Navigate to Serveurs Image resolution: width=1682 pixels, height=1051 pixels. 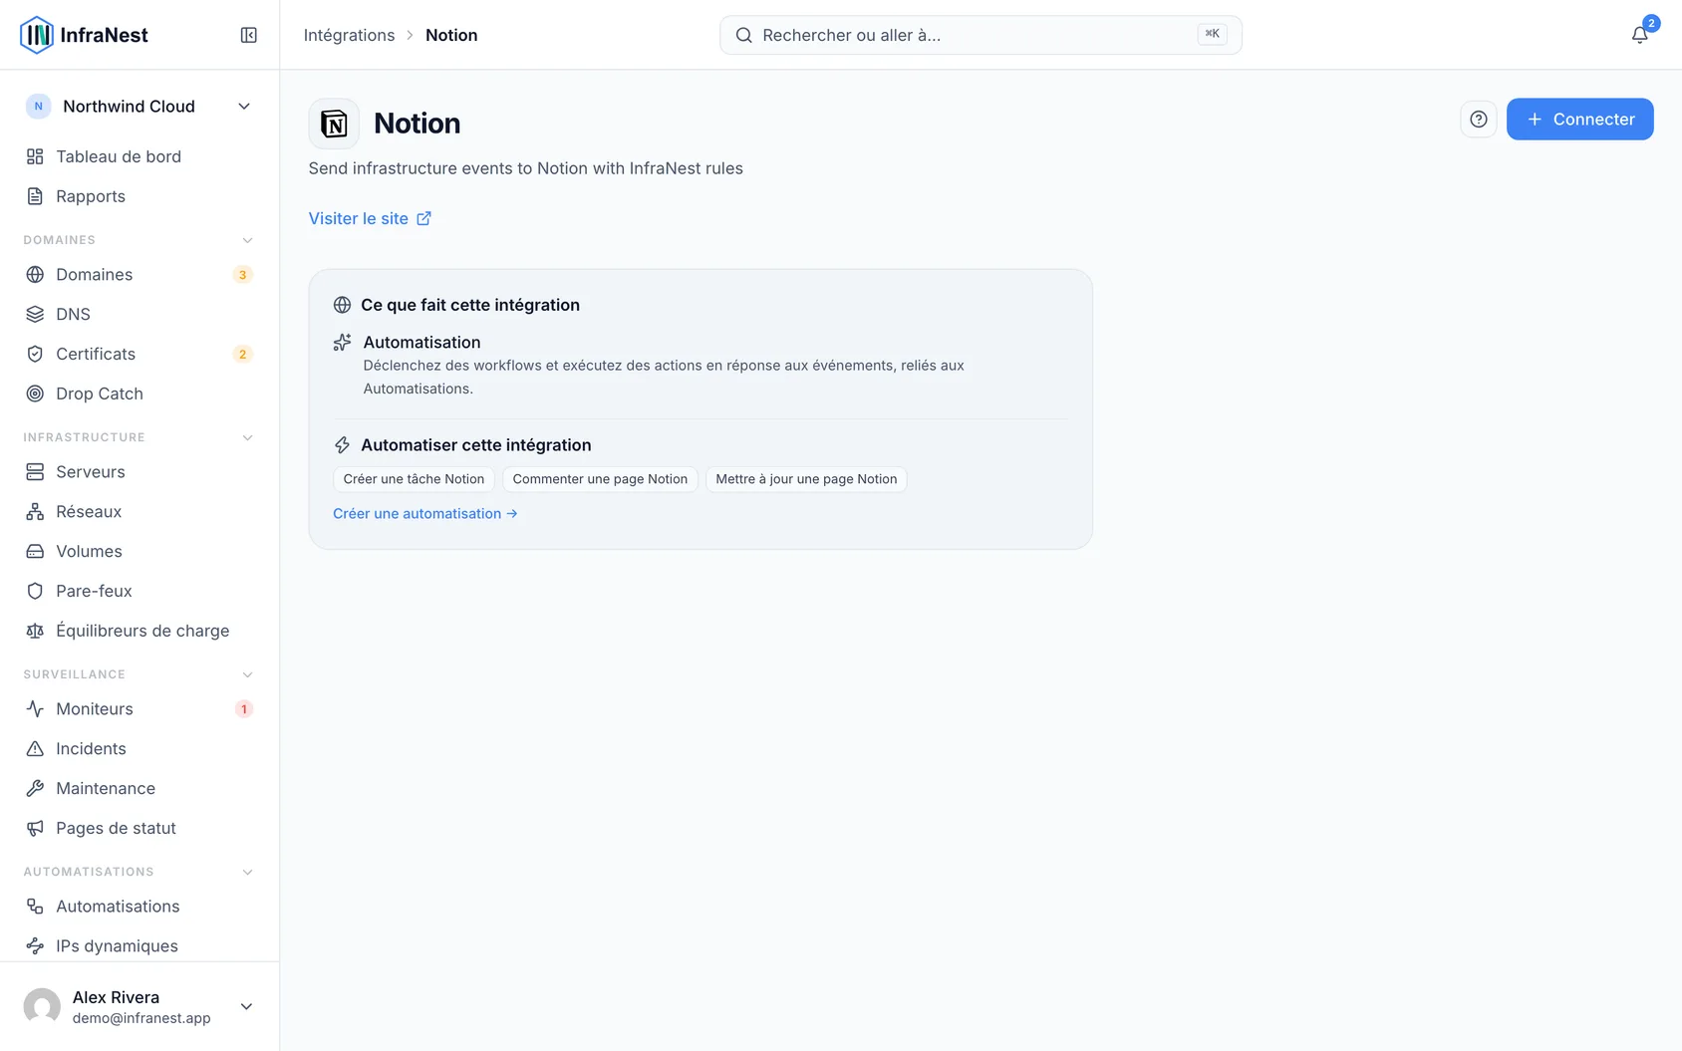140,471
